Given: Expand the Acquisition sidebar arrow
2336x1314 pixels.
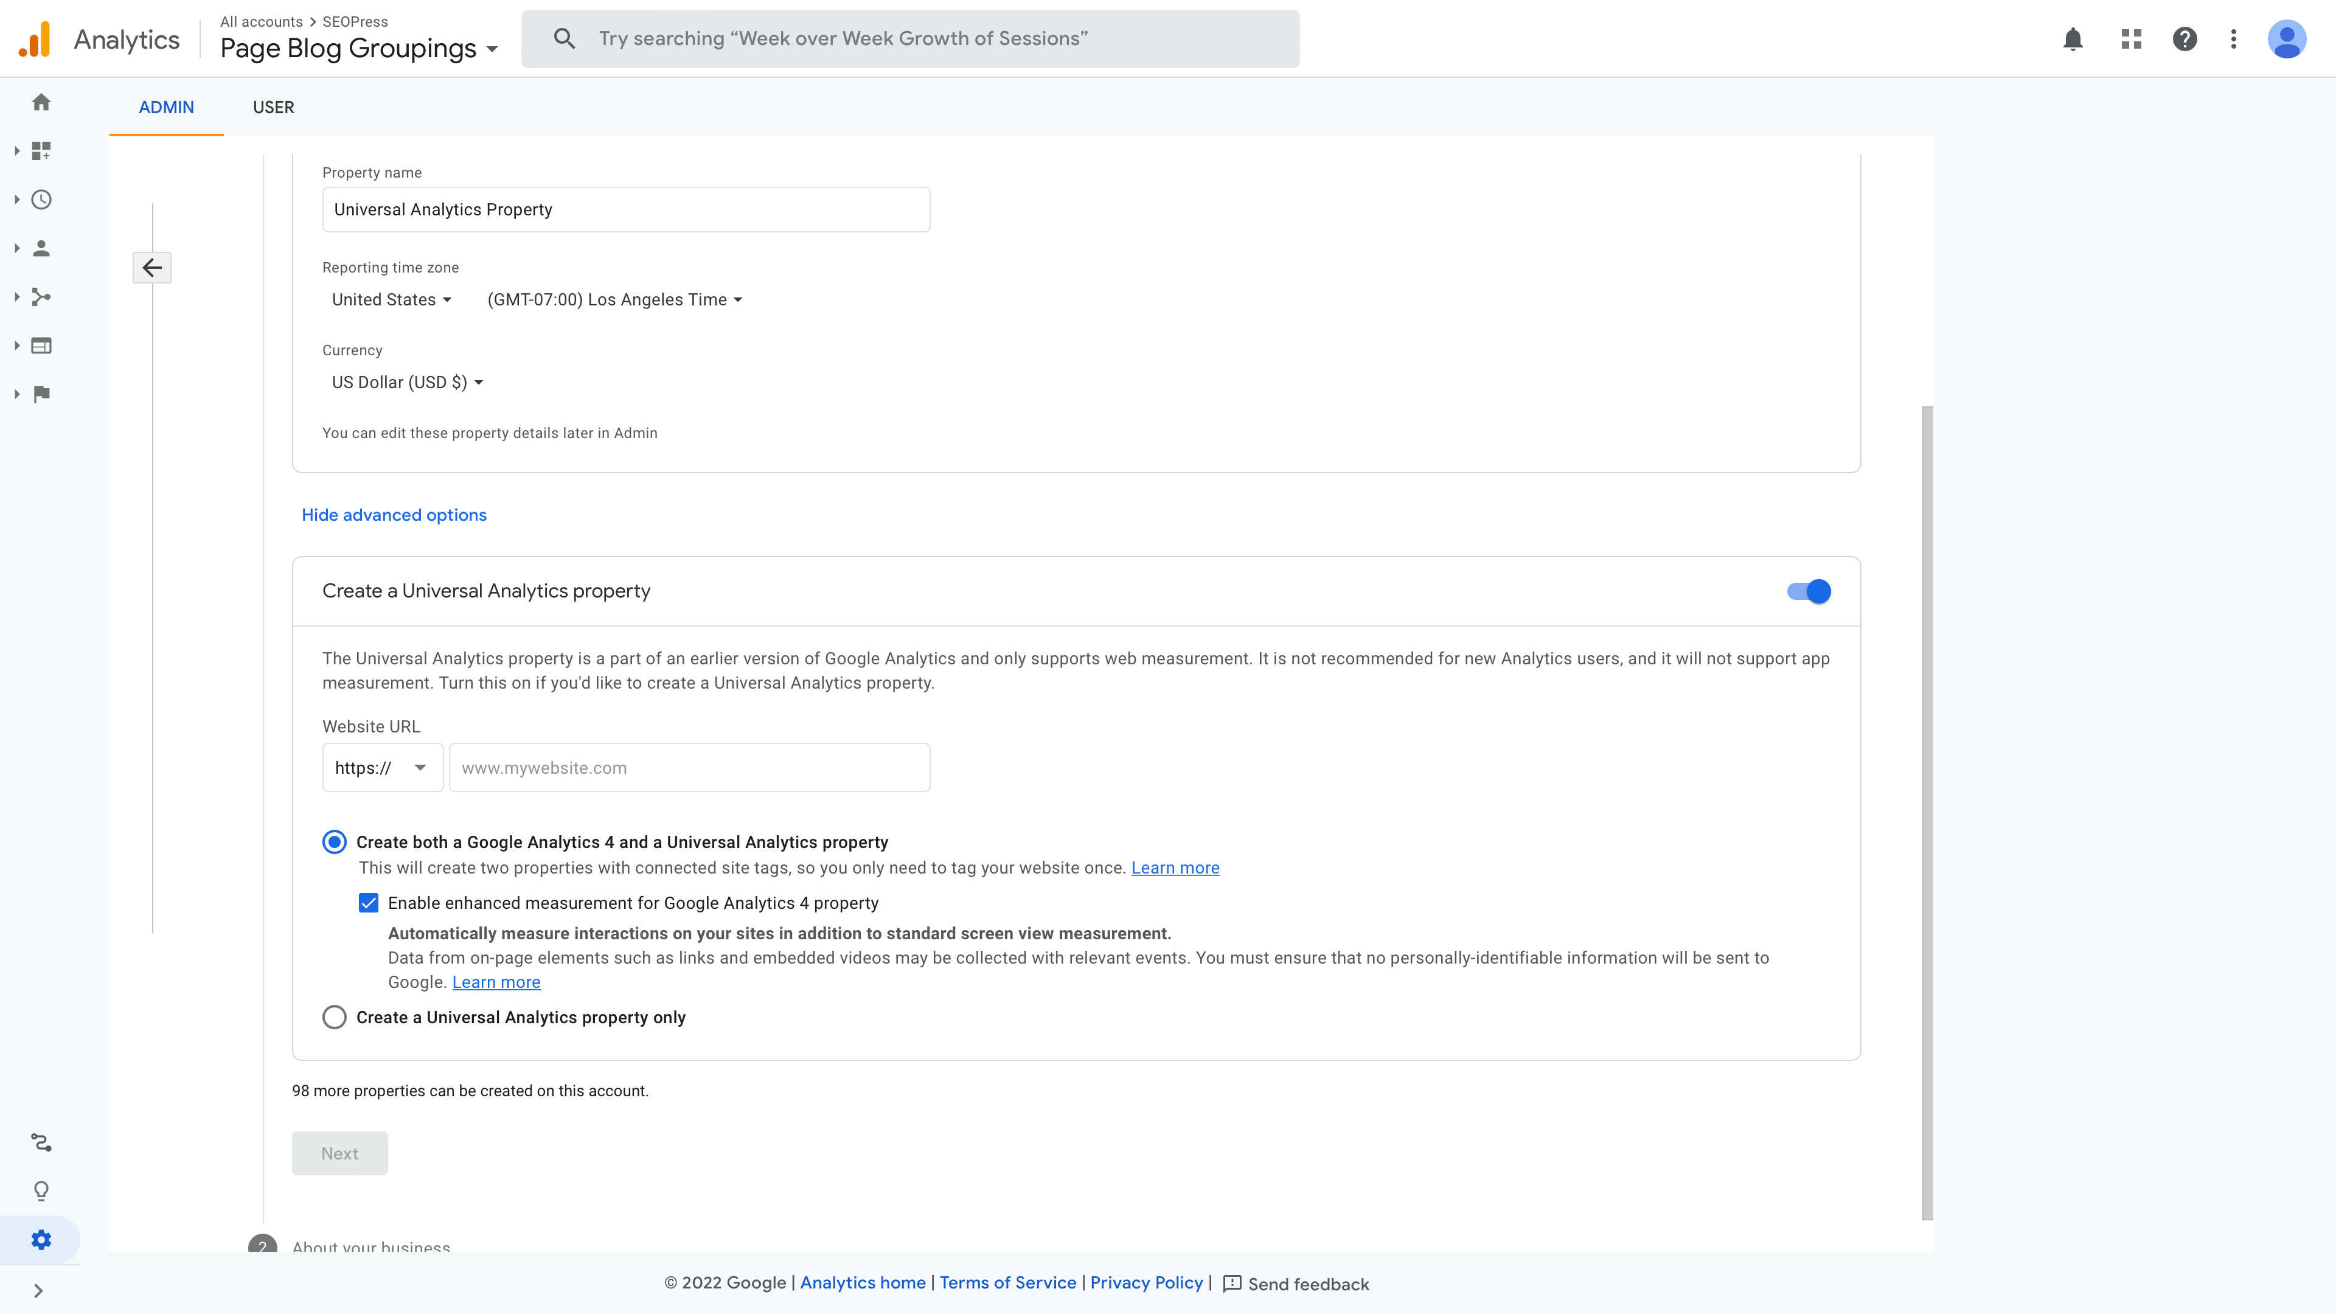Looking at the screenshot, I should pyautogui.click(x=16, y=296).
